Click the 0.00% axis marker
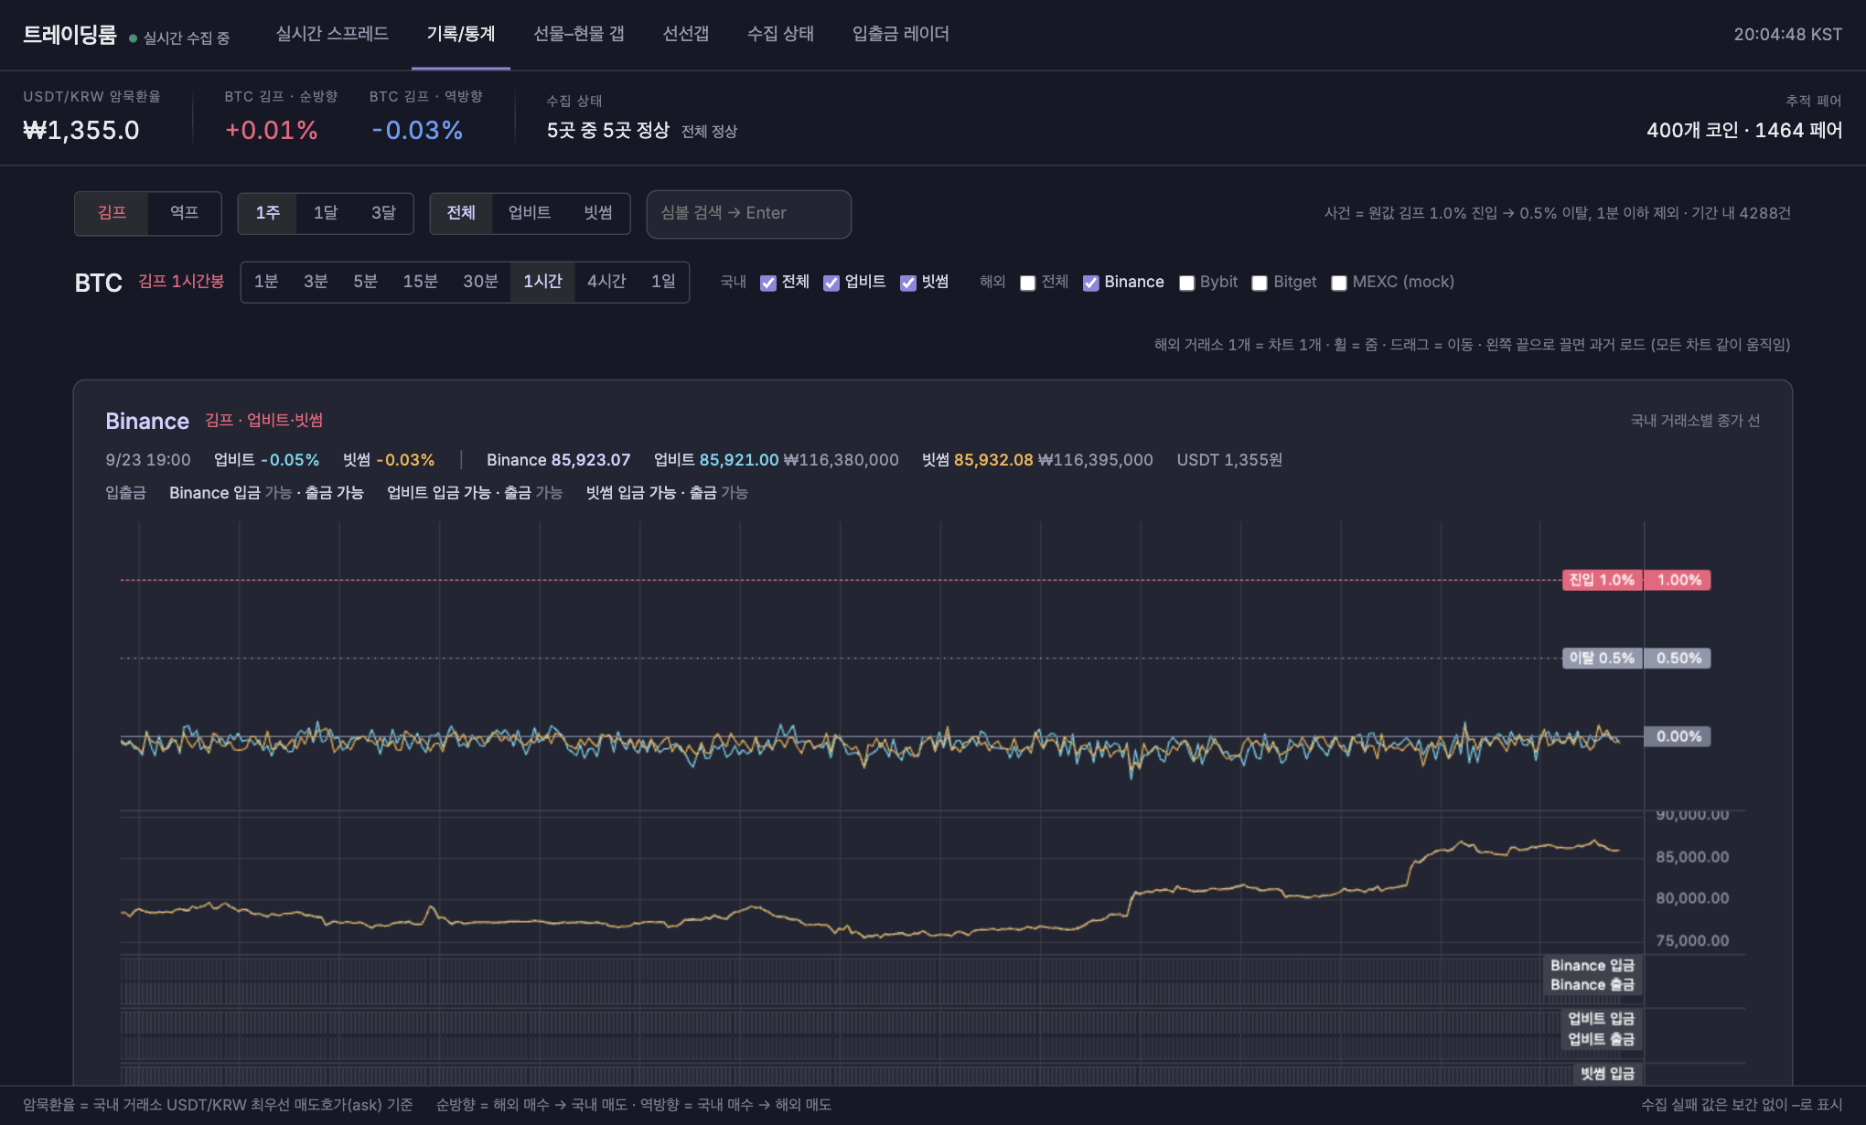 click(1678, 736)
